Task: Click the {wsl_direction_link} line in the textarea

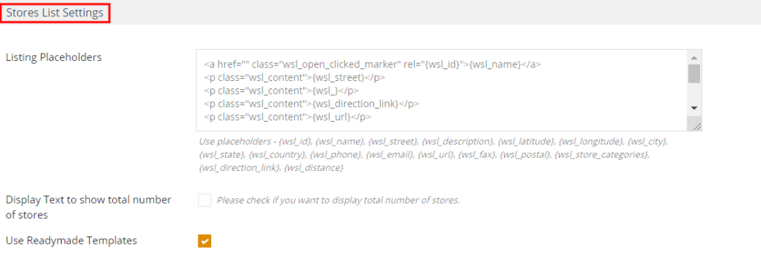Action: coord(311,103)
